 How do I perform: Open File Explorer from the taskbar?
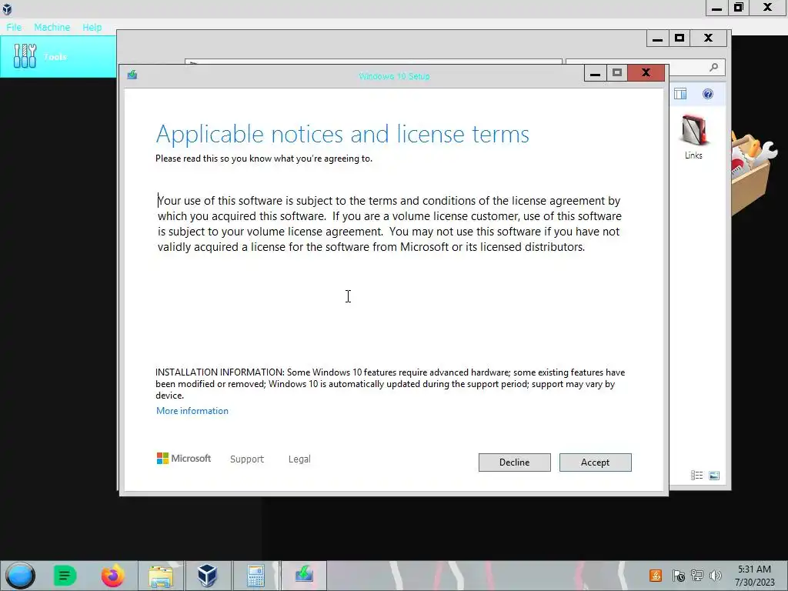pos(161,576)
